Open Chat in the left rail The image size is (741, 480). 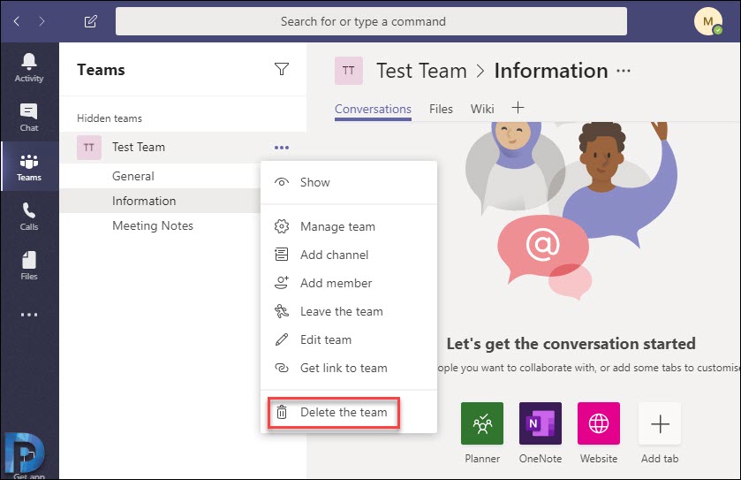[x=29, y=118]
